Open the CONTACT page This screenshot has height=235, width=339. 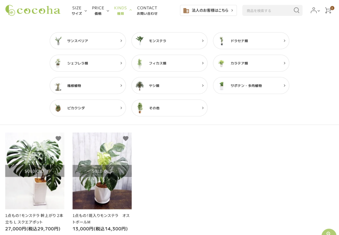147,10
